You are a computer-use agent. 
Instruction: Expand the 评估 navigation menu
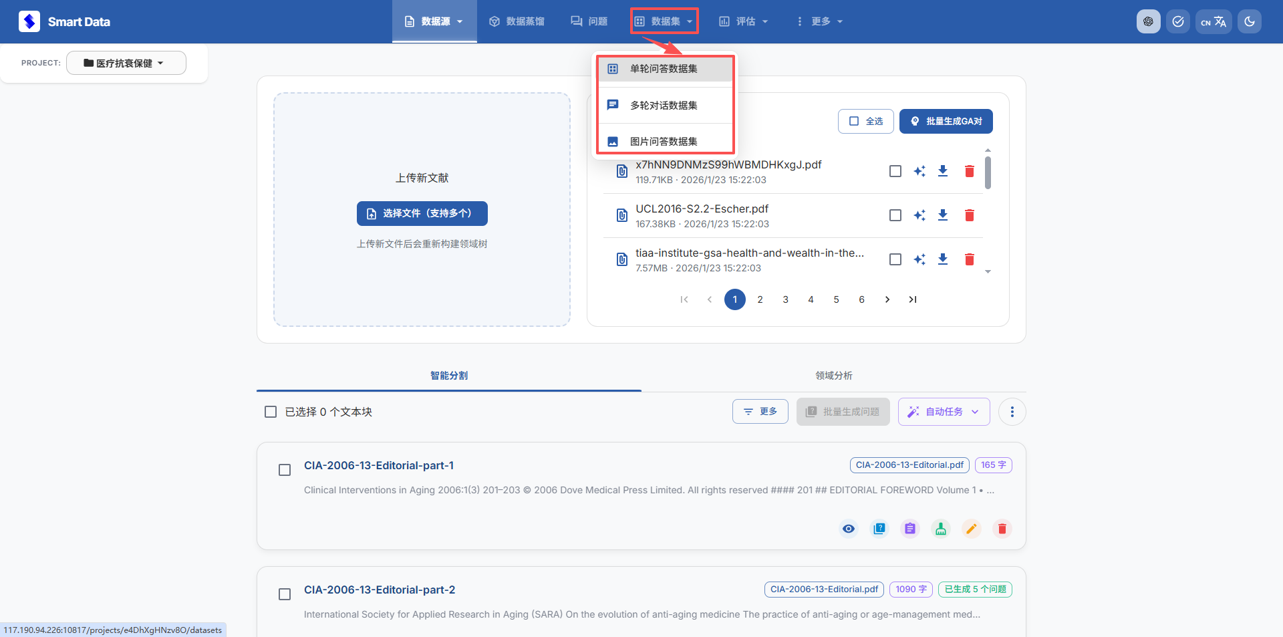coord(743,21)
